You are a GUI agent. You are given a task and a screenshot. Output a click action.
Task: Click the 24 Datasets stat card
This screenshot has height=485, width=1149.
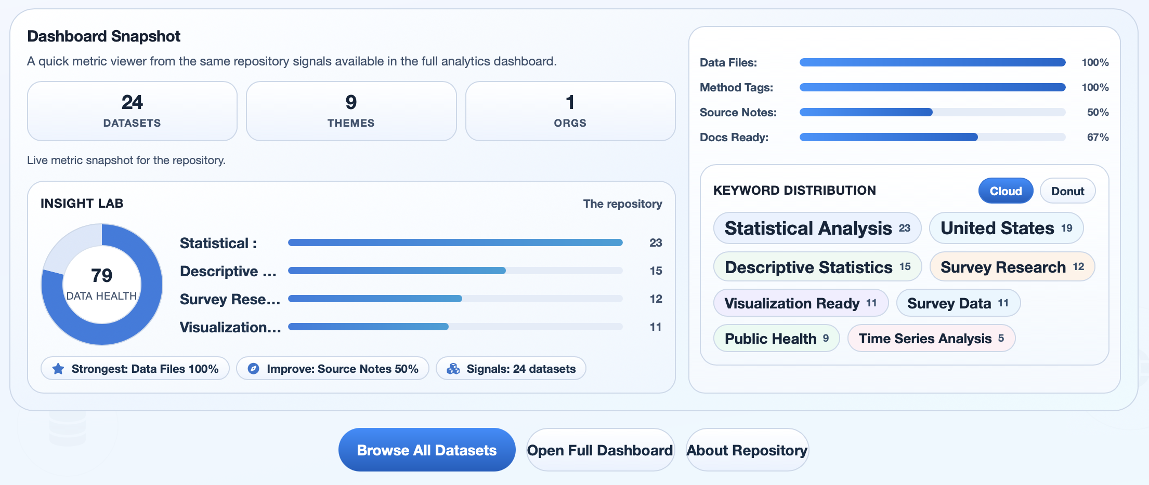point(132,111)
